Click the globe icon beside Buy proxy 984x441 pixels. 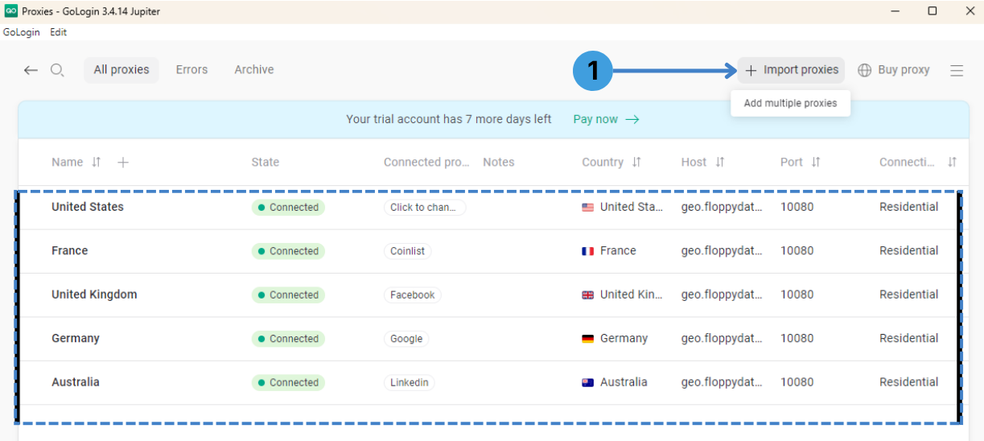pos(865,70)
